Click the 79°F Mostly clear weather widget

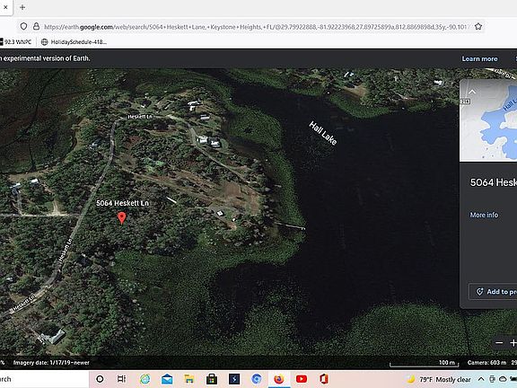(439, 379)
